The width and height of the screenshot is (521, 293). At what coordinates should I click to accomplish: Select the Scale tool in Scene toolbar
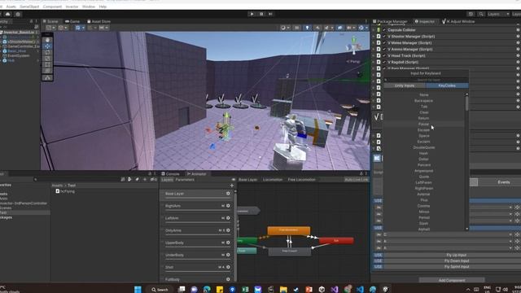[x=47, y=59]
